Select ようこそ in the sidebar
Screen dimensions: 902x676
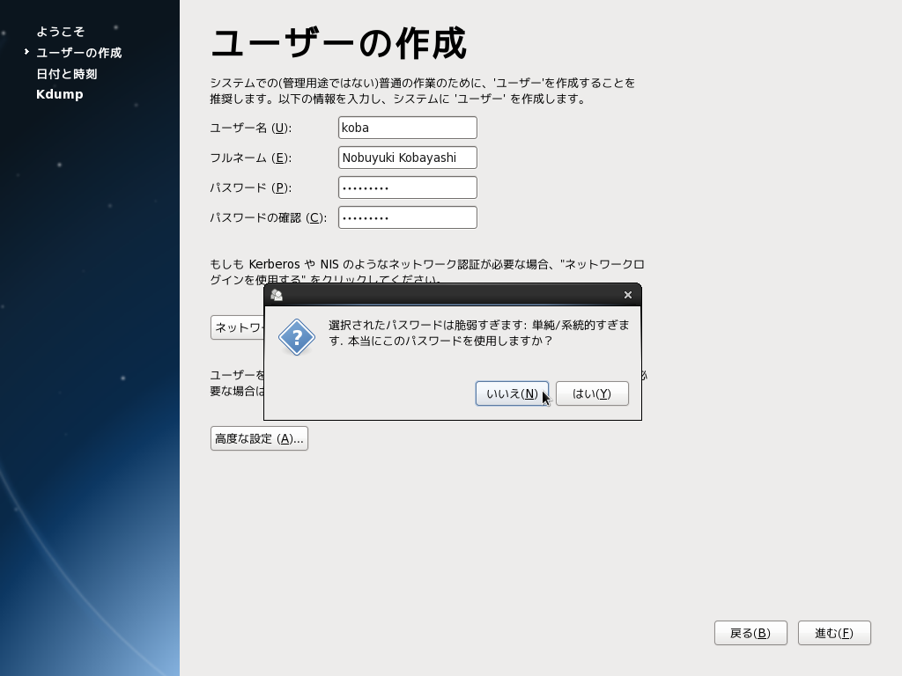click(x=61, y=32)
